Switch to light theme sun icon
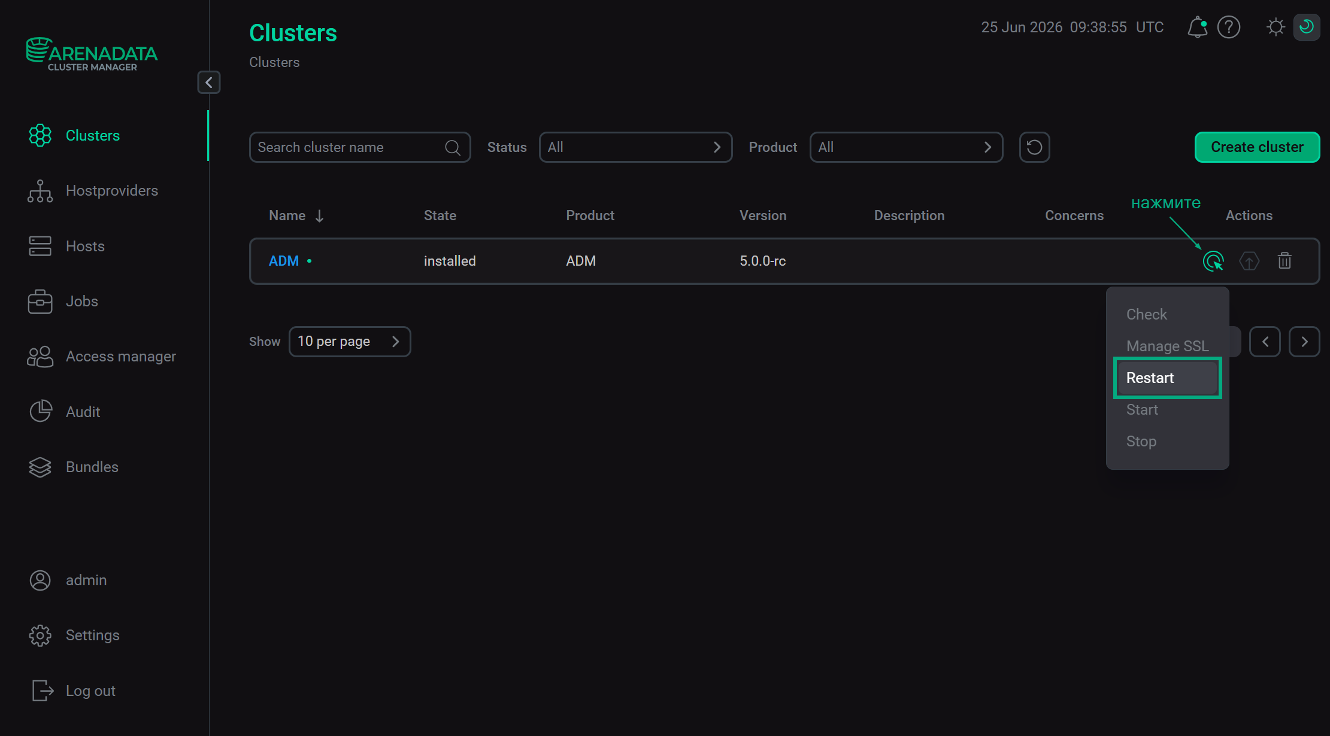This screenshot has height=736, width=1330. coord(1276,27)
